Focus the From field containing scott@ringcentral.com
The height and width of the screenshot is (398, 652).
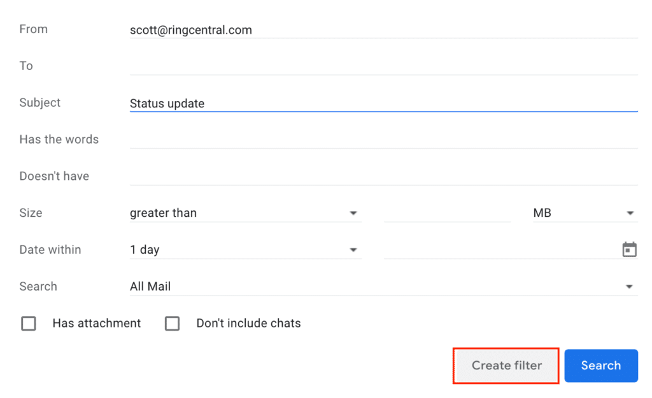[383, 30]
